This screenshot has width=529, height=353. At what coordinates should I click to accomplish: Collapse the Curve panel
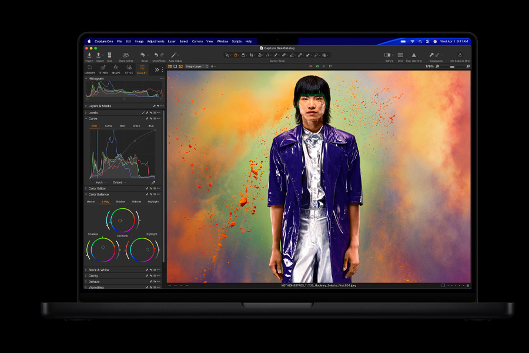pos(86,119)
